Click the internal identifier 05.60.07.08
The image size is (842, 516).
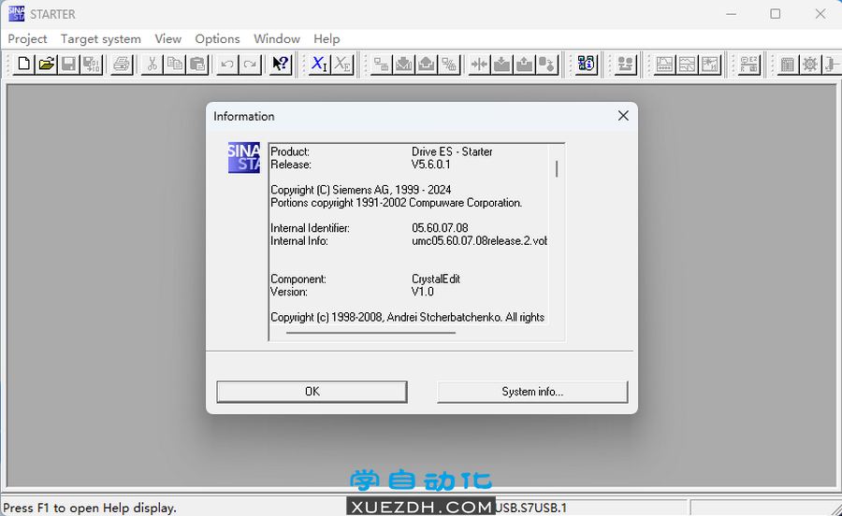440,228
